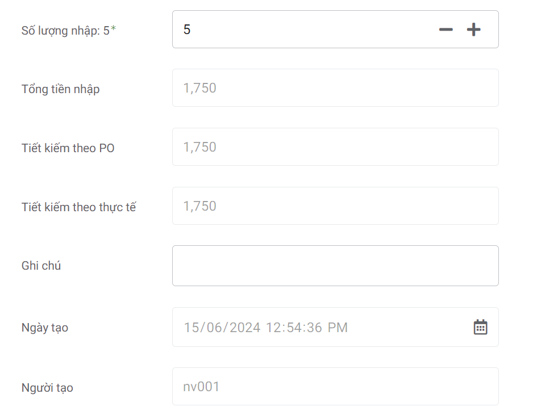Click the Người tạo field showing nv001

pos(335,387)
